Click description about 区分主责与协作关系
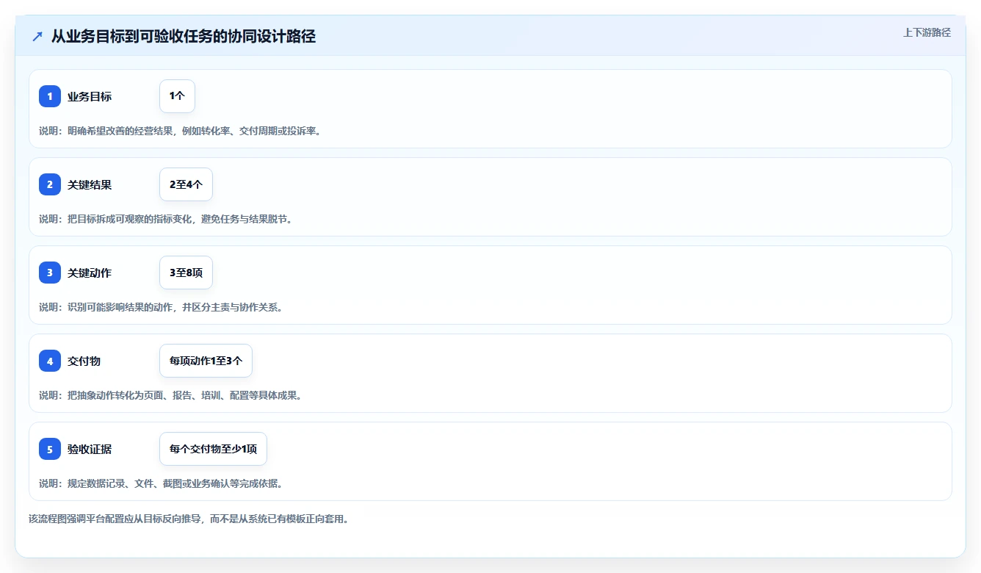The height and width of the screenshot is (573, 981). point(161,307)
